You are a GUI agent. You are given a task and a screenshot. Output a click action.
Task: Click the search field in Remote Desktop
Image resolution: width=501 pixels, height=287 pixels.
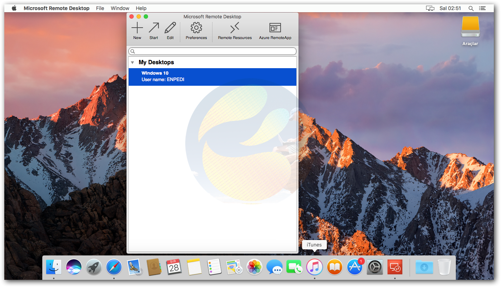pyautogui.click(x=213, y=51)
